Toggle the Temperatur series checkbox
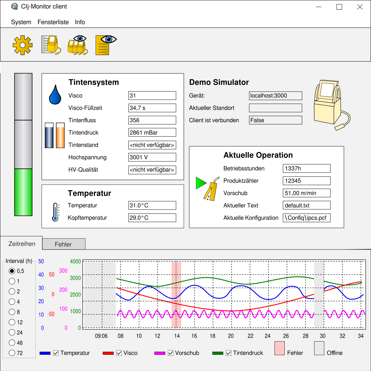Viewport: 371px width, 371px height. pyautogui.click(x=56, y=353)
